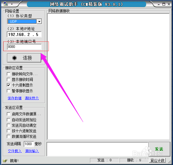Enable 数据流循环发送 checkbox
Screen dimensions: 173x165
point(8,136)
